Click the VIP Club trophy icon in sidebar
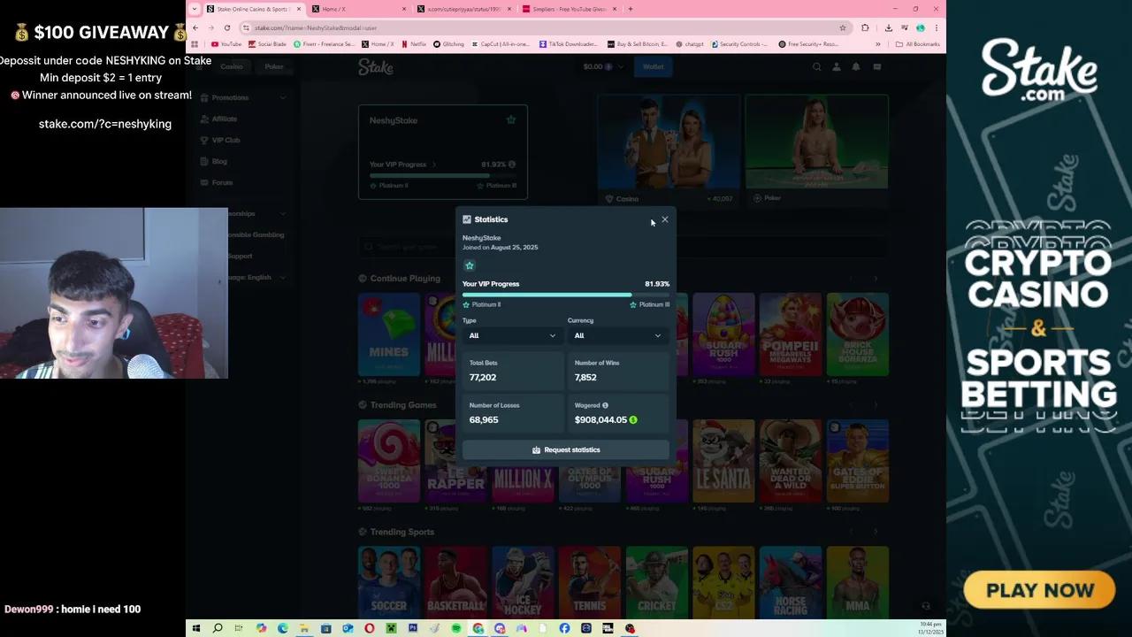Screen dimensions: 1132x637 204,140
